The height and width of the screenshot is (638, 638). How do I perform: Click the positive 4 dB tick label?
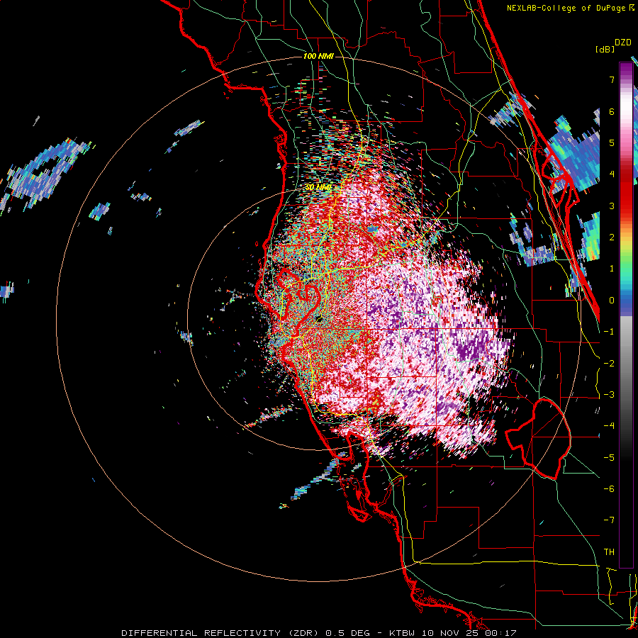click(x=612, y=174)
